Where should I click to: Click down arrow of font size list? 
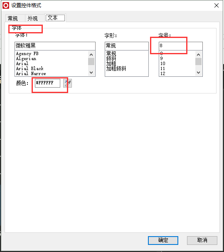pos(198,73)
